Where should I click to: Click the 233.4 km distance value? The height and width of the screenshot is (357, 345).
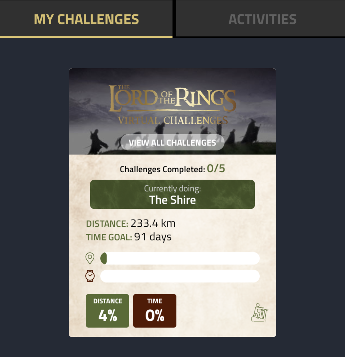coord(153,223)
